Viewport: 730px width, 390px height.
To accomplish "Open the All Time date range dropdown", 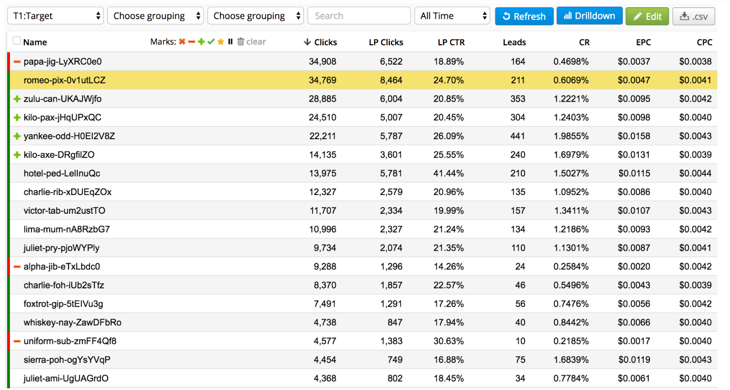I will tap(452, 15).
